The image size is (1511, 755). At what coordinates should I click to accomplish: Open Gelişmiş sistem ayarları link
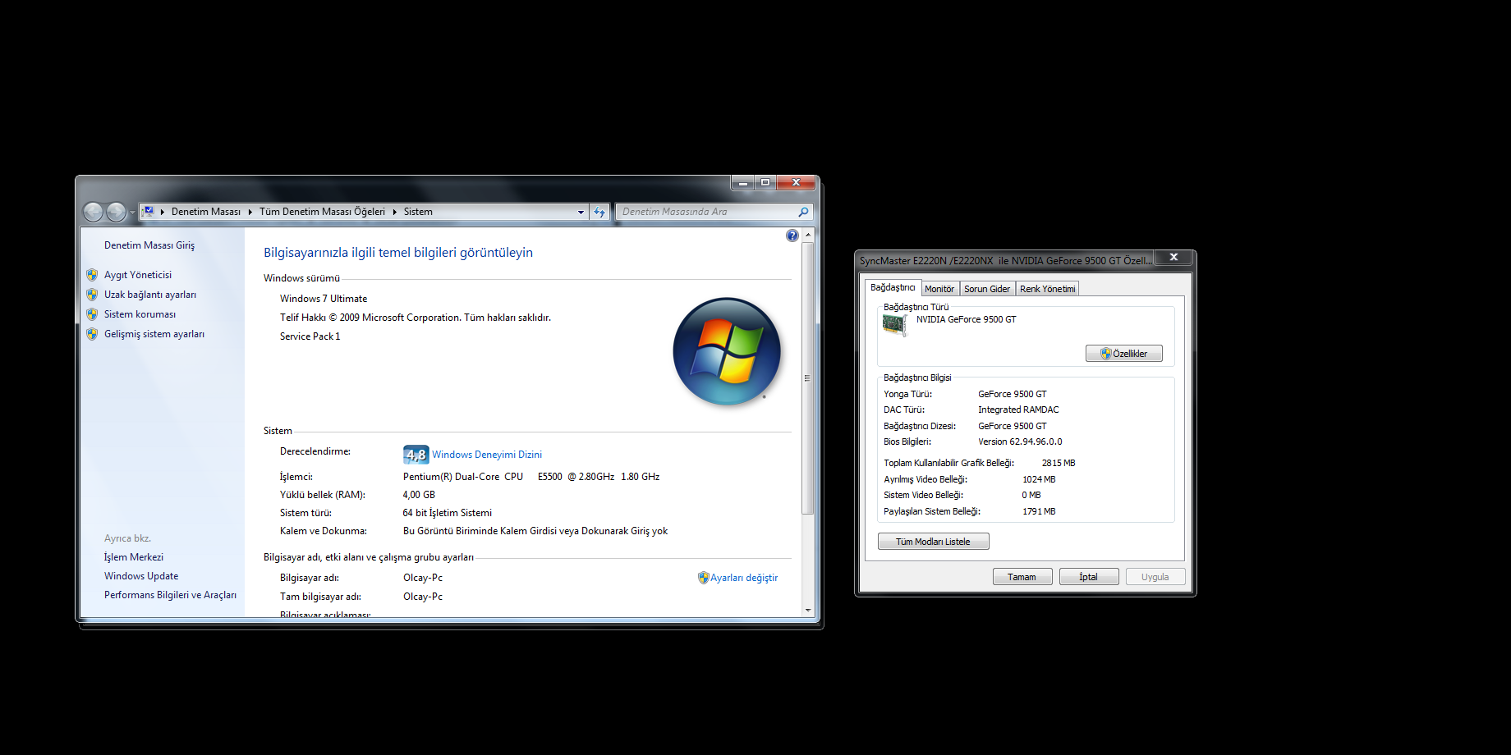point(154,334)
